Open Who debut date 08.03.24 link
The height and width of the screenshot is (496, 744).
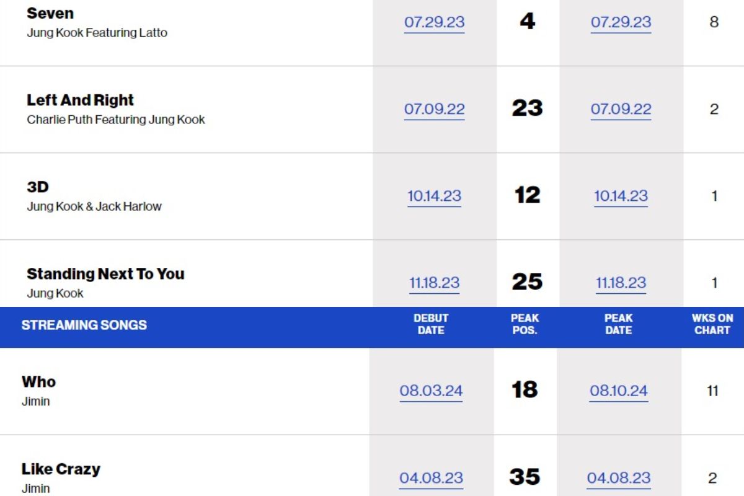pos(431,391)
